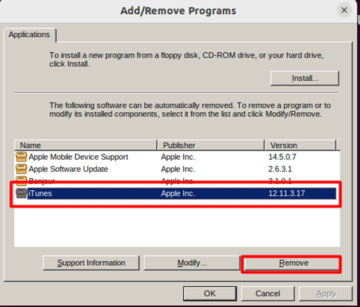Click the Modify... button
Viewport: 360px width, 307px height.
pos(192,263)
